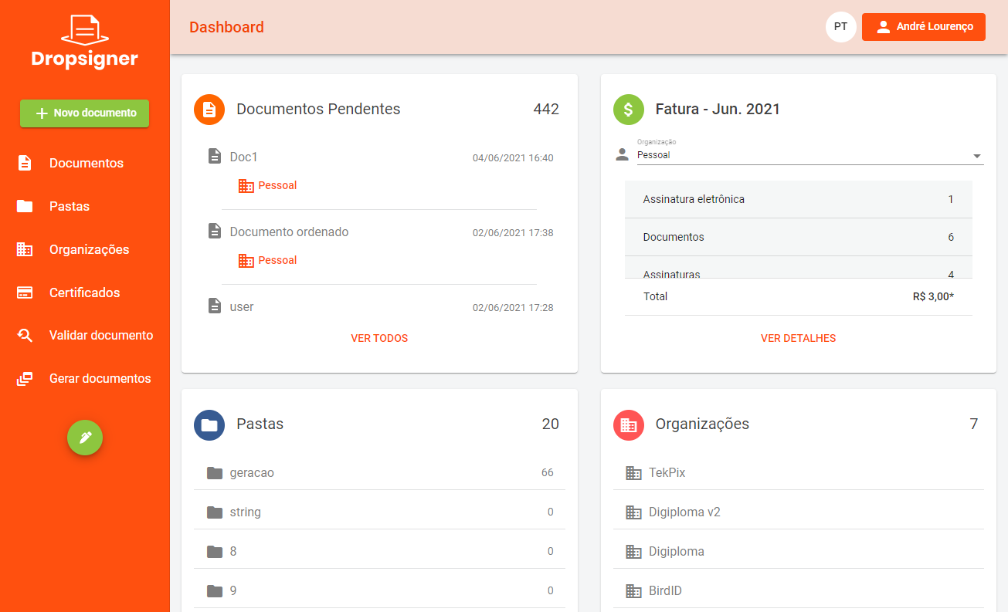1008x612 pixels.
Task: Open the string folder row
Action: click(x=379, y=512)
